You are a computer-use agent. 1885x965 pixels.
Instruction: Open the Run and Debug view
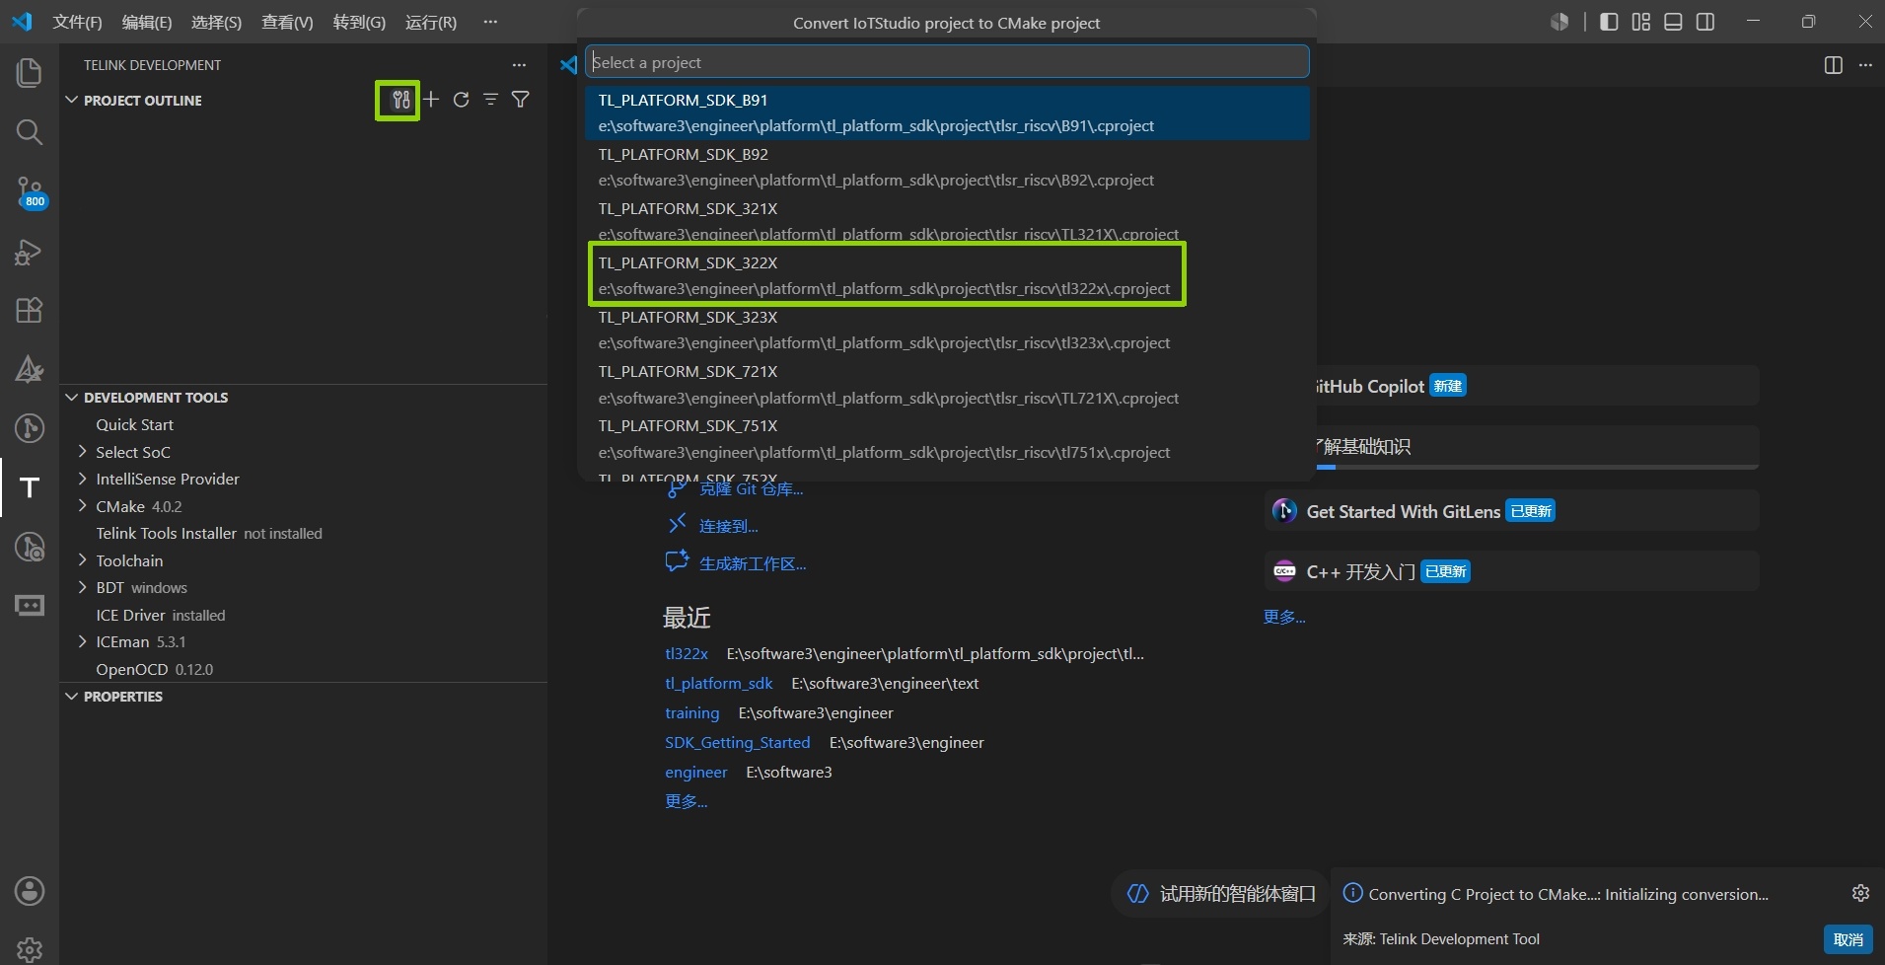pos(30,252)
